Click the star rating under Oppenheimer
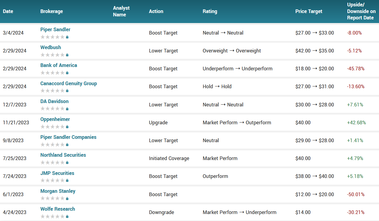Viewport: 379px width, 221px height. pos(52,127)
